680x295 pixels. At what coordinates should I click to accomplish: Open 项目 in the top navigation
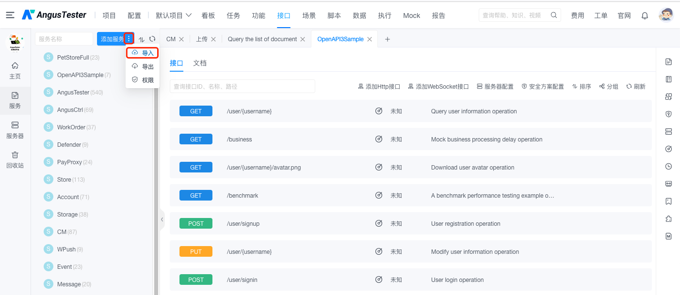click(x=109, y=16)
